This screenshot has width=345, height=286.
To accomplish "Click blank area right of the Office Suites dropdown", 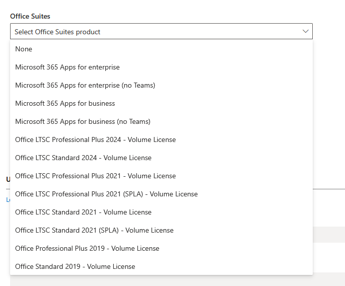I will (329, 32).
